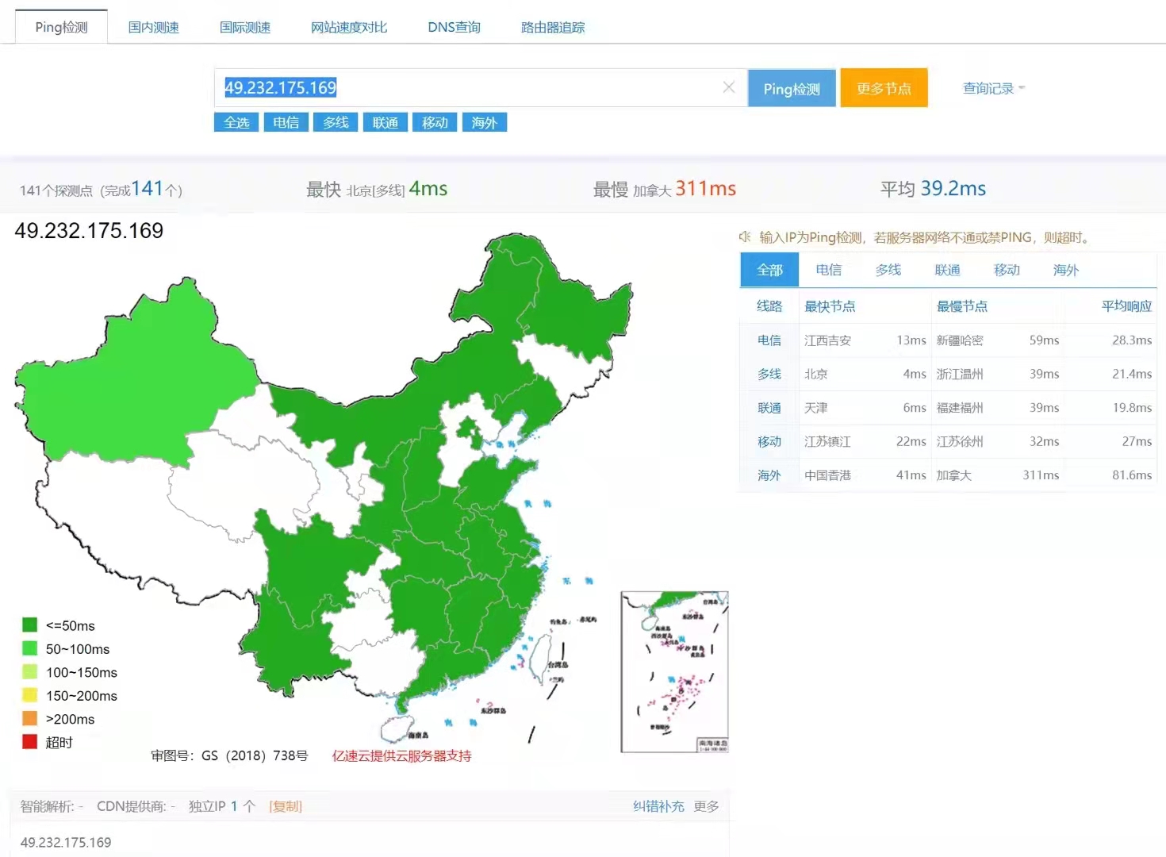This screenshot has width=1166, height=857.
Task: Click the blue Ping检测 button
Action: pos(792,88)
